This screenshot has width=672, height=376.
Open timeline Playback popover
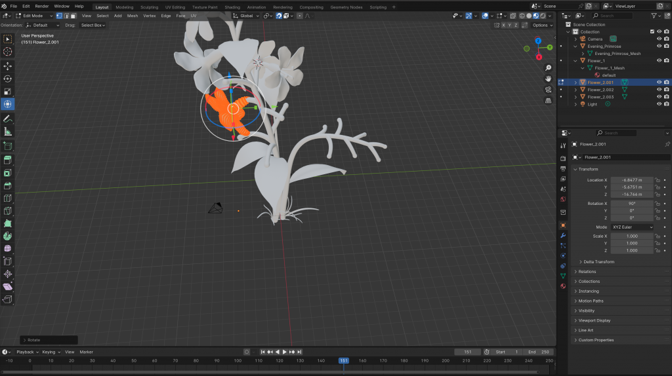point(28,352)
